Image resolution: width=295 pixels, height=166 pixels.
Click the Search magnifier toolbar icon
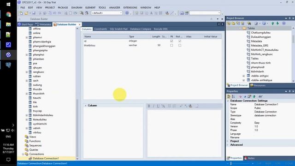(x=87, y=13)
